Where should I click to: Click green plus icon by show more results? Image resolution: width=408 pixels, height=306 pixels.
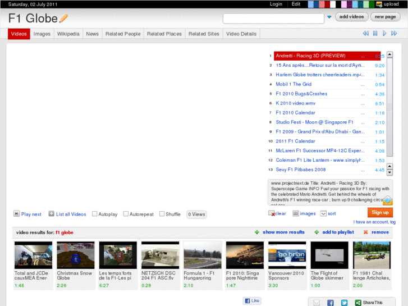click(x=257, y=232)
